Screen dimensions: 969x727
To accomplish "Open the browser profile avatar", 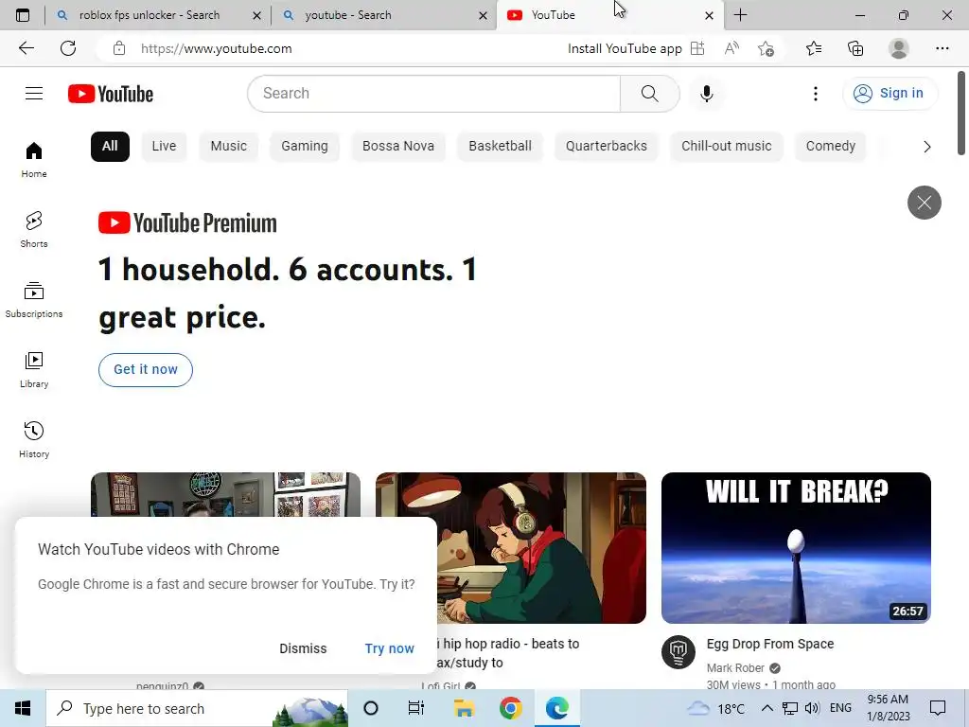I will point(899,48).
